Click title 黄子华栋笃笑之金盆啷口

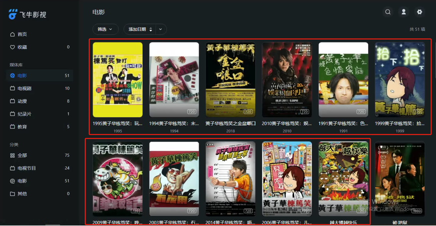(230, 124)
